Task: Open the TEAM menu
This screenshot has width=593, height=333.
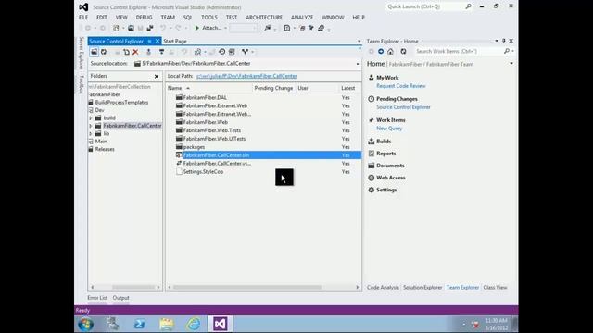Action: point(168,18)
